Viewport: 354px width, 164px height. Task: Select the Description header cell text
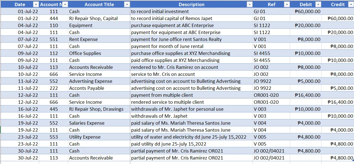pyautogui.click(x=191, y=4)
